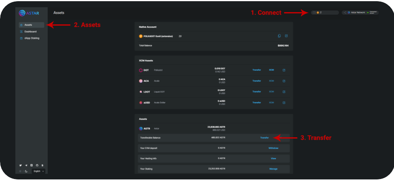
Task: Click XCM link for DOT
Action: pos(271,70)
